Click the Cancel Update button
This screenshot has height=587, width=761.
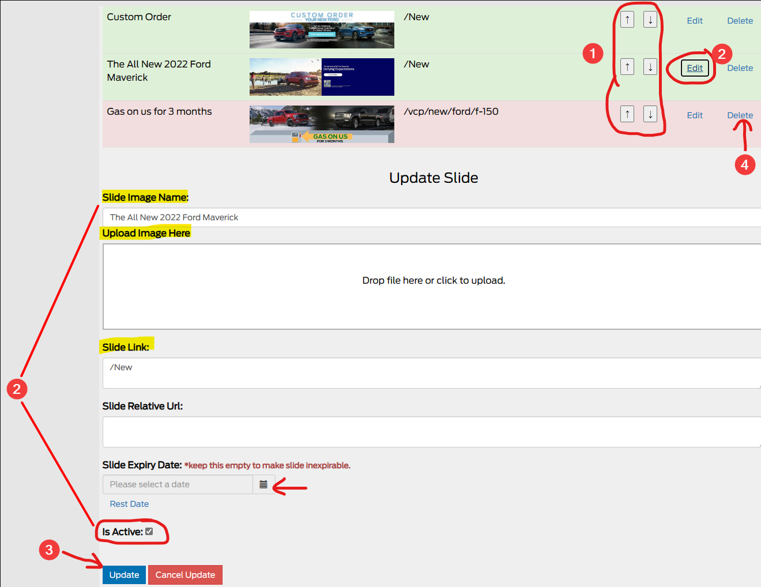tap(185, 575)
